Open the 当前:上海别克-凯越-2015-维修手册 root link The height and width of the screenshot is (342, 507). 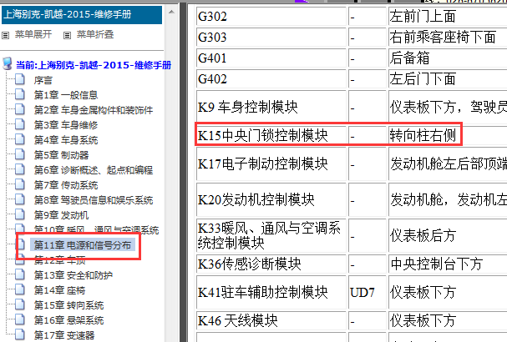[x=94, y=65]
